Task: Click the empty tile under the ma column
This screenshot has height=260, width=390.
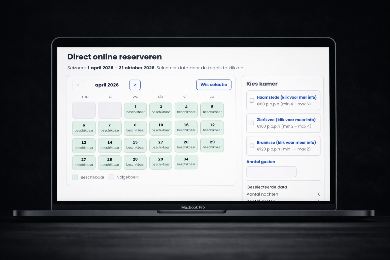Action: tap(84, 110)
